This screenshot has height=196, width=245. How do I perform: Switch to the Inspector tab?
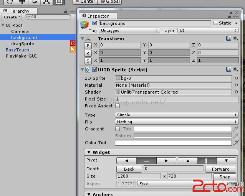[98, 16]
